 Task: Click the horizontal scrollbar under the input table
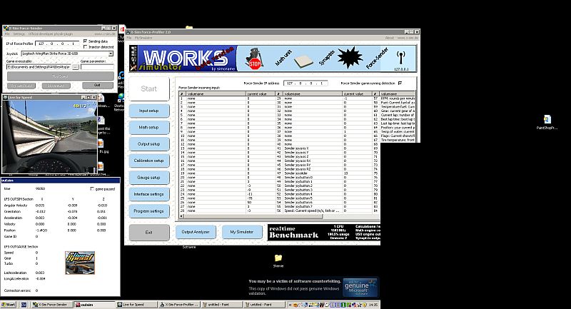click(x=252, y=216)
